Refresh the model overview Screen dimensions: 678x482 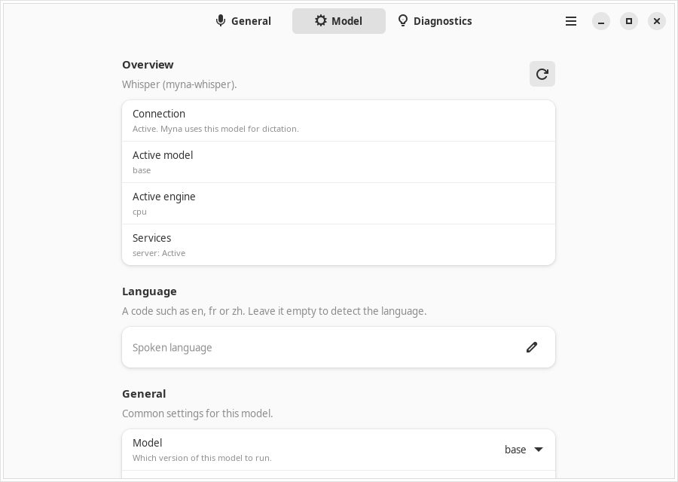(542, 74)
